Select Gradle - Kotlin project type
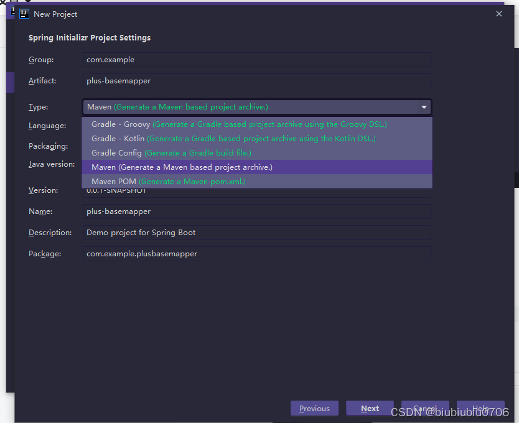519x423 pixels. coord(257,139)
